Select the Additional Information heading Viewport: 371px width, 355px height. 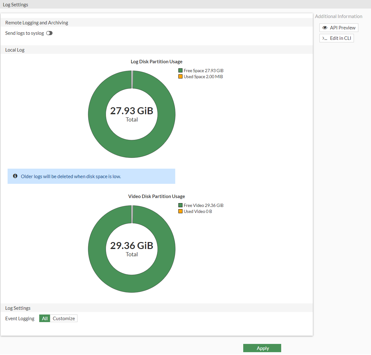click(x=339, y=16)
